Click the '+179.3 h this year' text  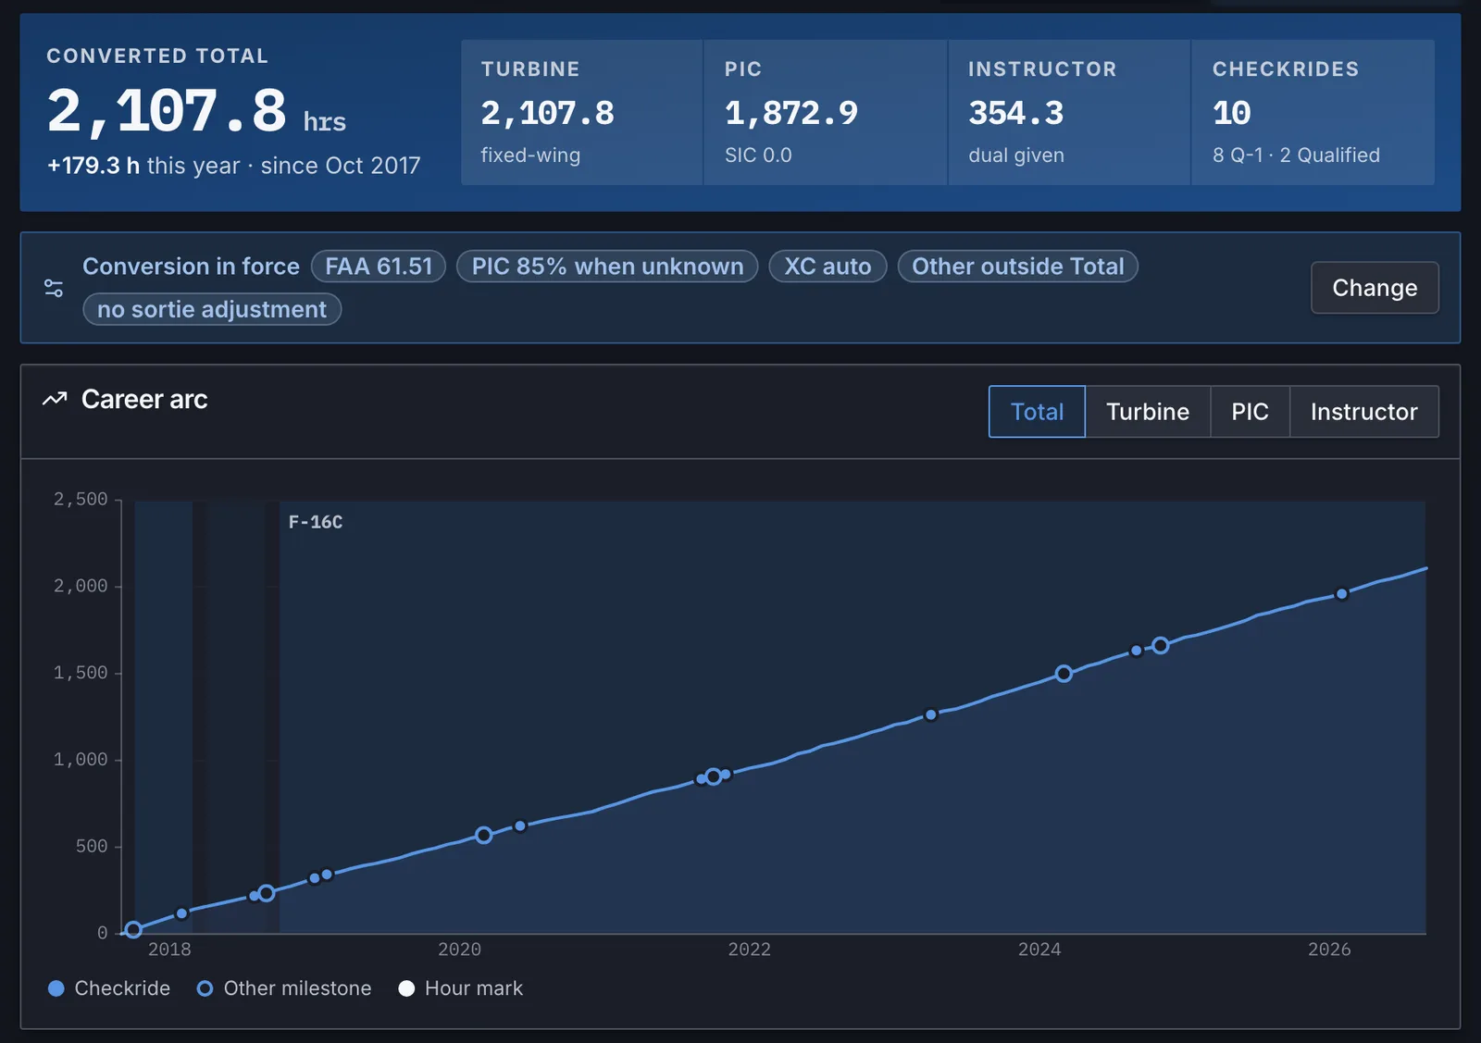coord(143,166)
